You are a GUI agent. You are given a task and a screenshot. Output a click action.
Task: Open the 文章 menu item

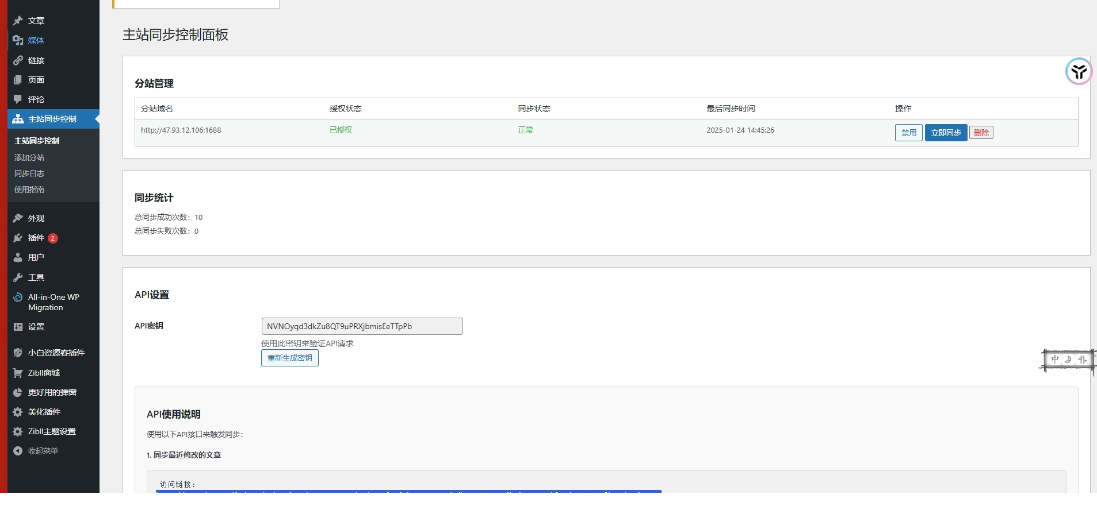(53, 21)
